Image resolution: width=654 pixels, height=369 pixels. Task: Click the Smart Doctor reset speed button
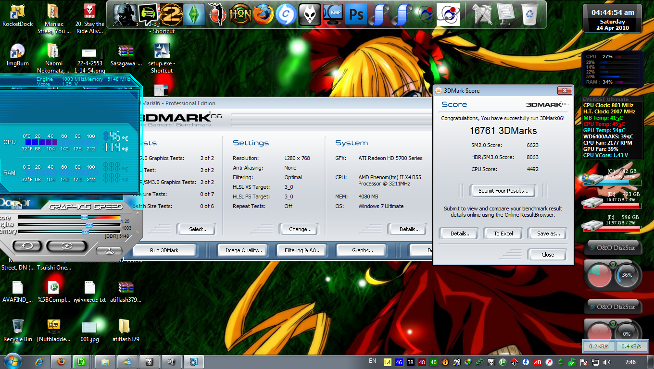(27, 246)
